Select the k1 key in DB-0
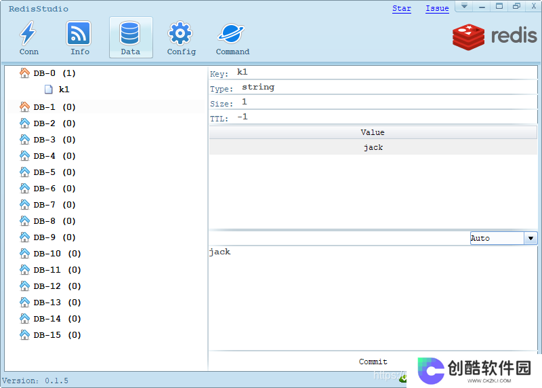Viewport: 542px width, 388px height. click(x=64, y=90)
